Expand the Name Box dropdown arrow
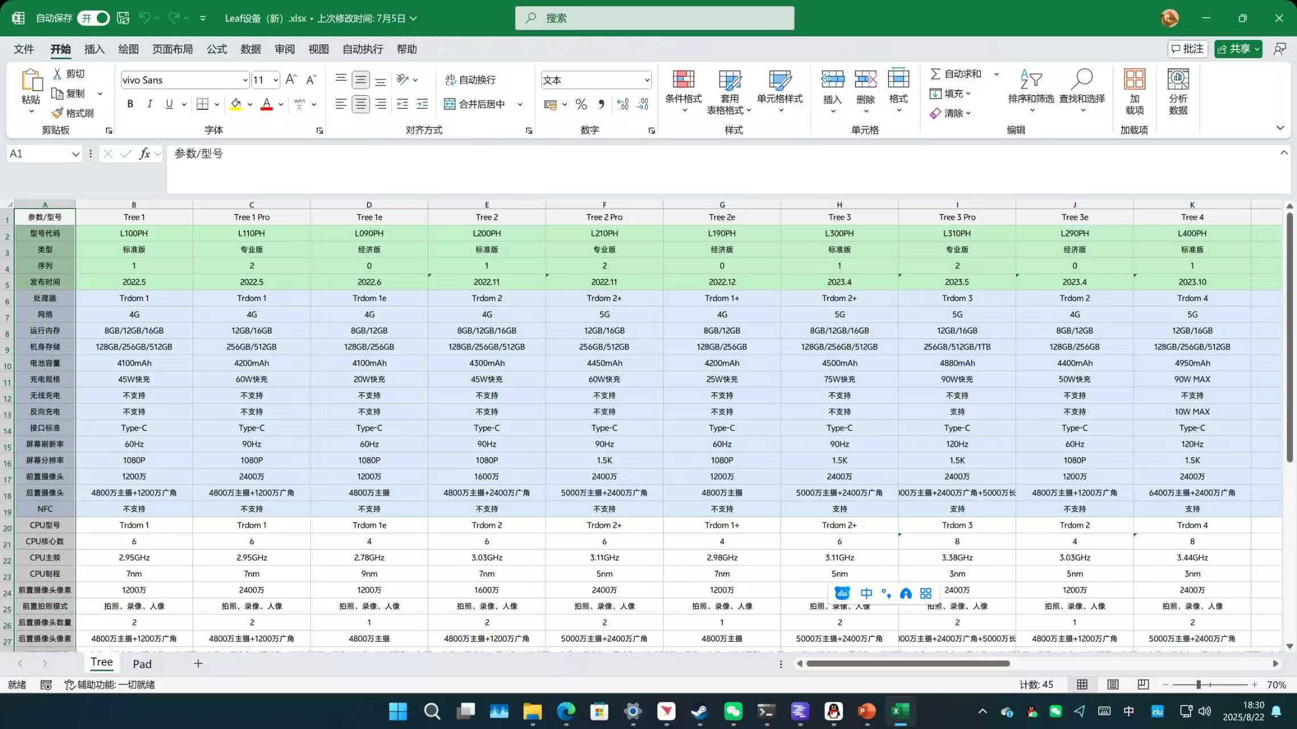 (75, 154)
